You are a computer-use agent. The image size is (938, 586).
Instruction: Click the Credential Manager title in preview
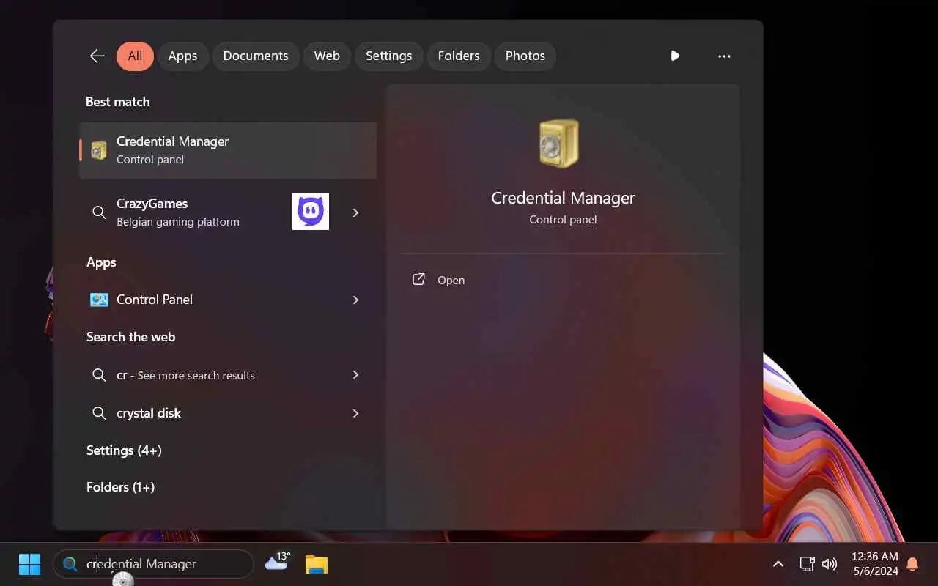click(x=563, y=198)
